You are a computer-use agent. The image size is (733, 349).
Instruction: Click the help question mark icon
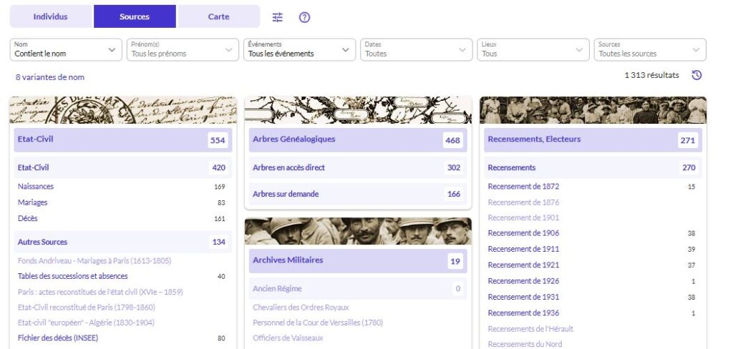[304, 17]
